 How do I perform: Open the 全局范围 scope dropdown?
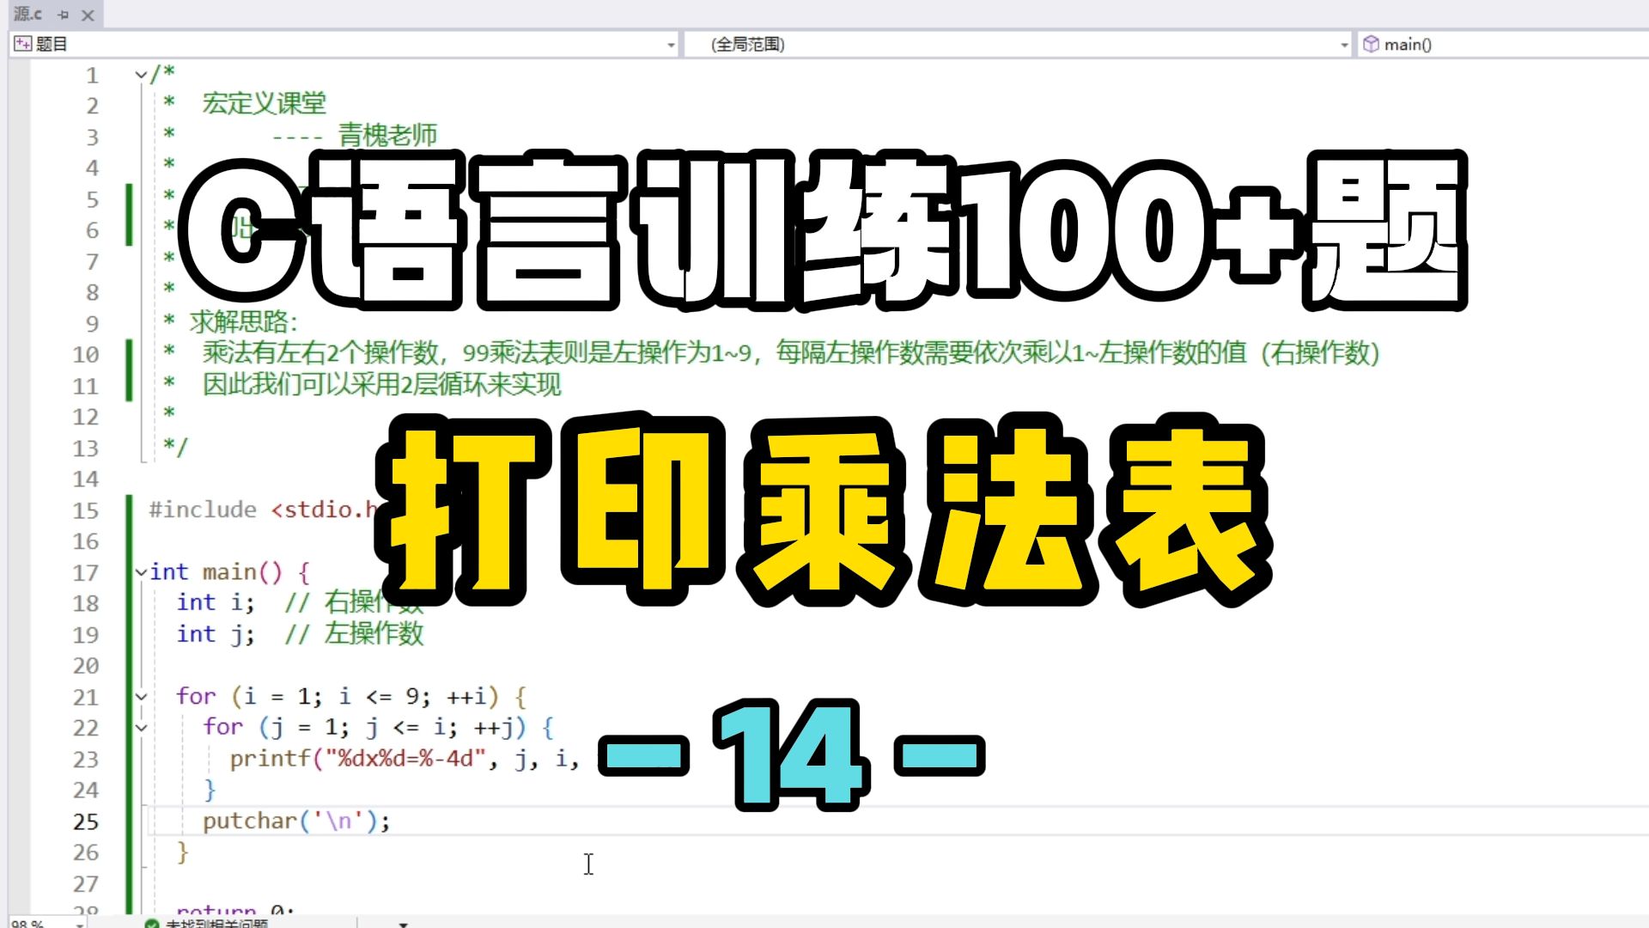tap(1344, 45)
